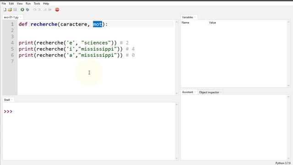This screenshot has width=293, height=165.
Task: Click the 'recherche' function name on line 1
Action: pos(44,24)
